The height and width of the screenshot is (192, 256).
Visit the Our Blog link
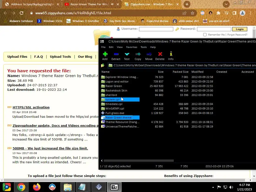(85, 57)
